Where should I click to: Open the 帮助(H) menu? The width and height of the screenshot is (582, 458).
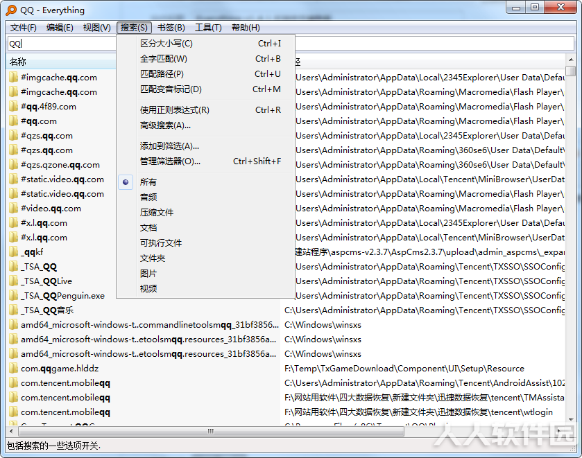click(x=246, y=28)
